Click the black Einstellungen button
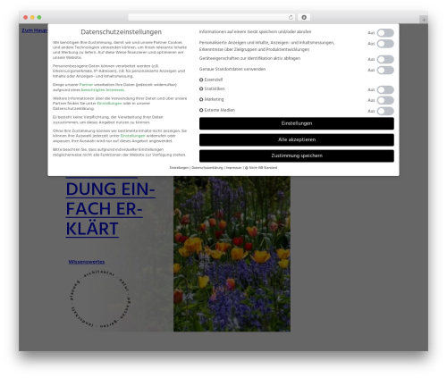 [x=297, y=123]
